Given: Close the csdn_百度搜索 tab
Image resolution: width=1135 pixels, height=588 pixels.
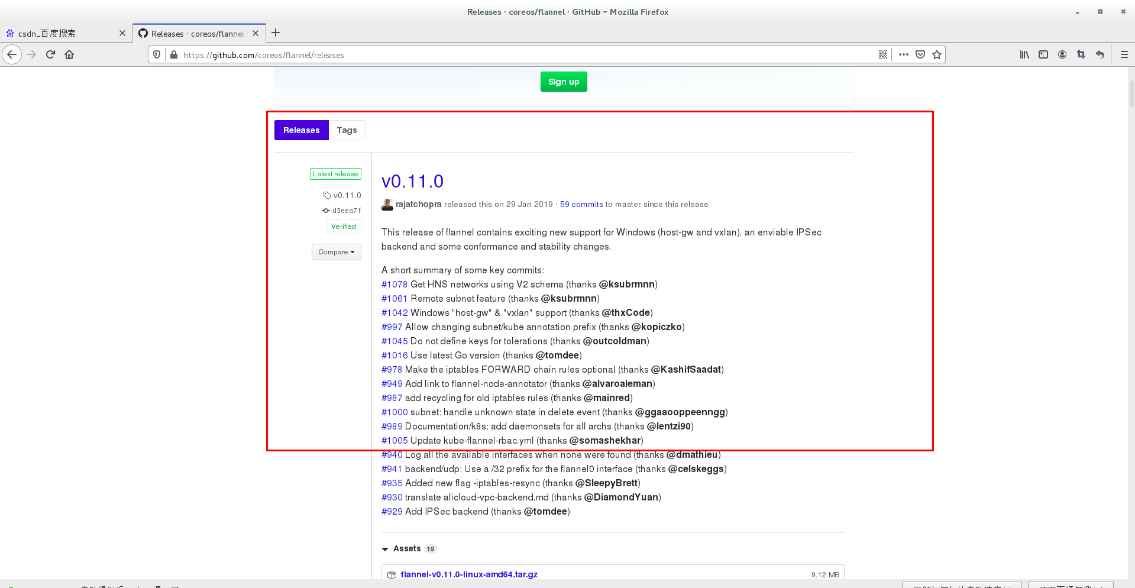Looking at the screenshot, I should click(122, 33).
